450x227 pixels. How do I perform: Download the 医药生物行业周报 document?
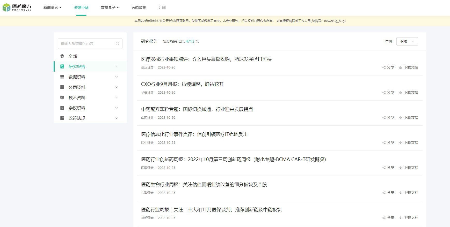coord(409,193)
